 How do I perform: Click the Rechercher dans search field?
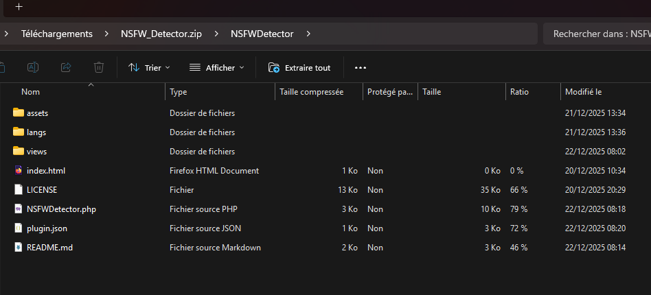[x=597, y=33]
